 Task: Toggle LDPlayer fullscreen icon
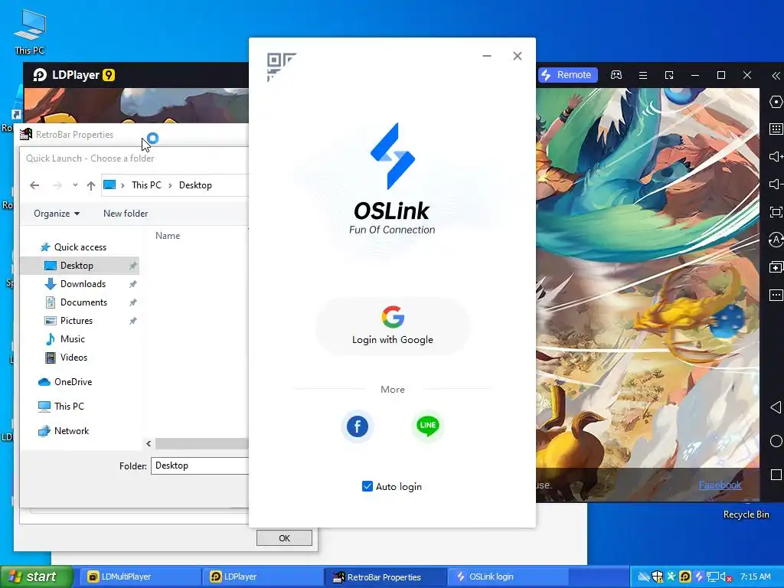tap(776, 212)
